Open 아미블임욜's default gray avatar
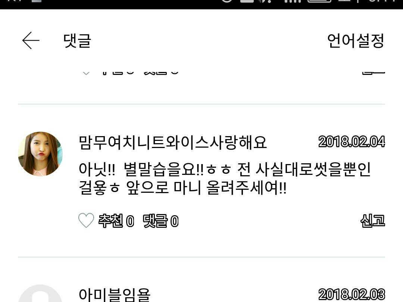 [x=40, y=293]
